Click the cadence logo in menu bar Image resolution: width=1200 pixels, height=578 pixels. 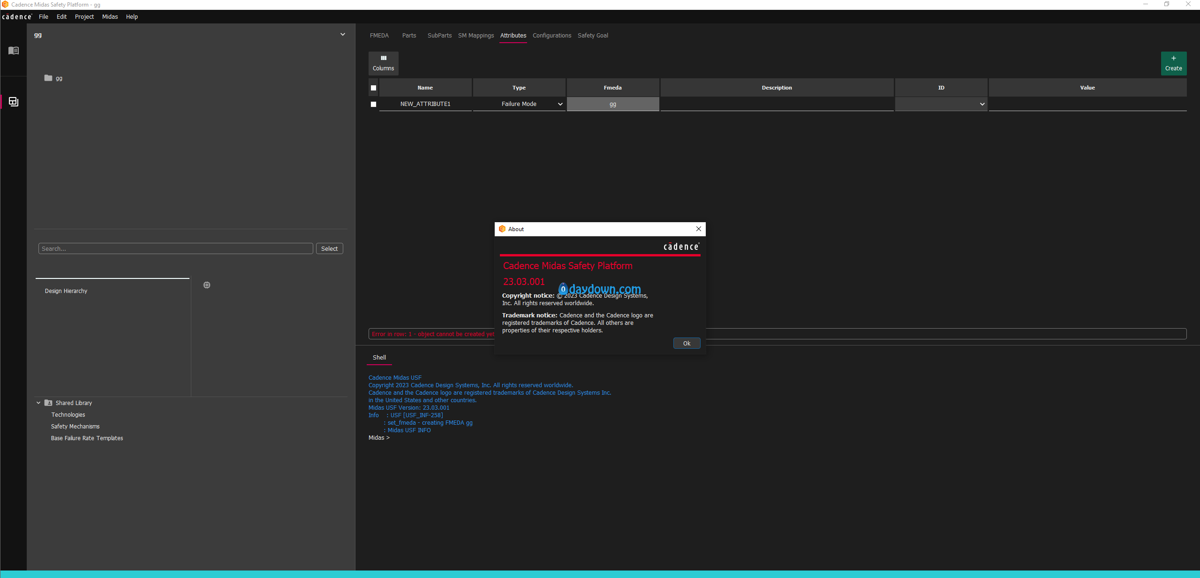[17, 17]
